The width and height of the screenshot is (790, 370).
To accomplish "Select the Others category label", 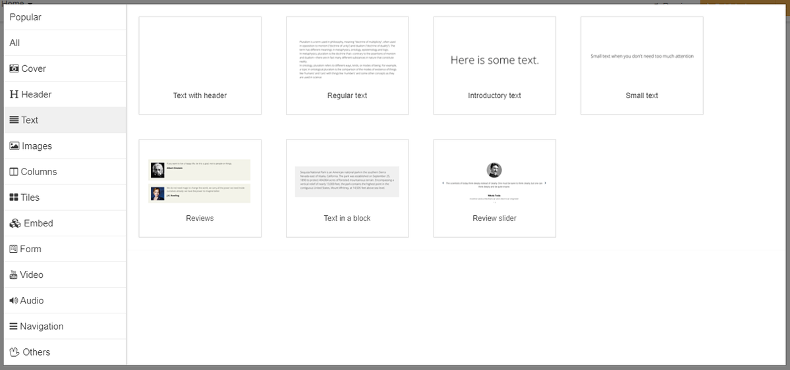I will 36,352.
